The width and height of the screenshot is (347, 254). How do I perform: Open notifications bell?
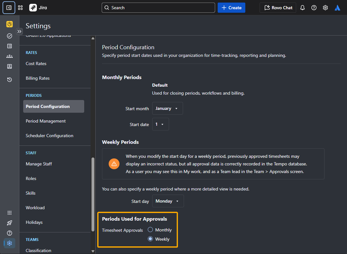(x=302, y=8)
